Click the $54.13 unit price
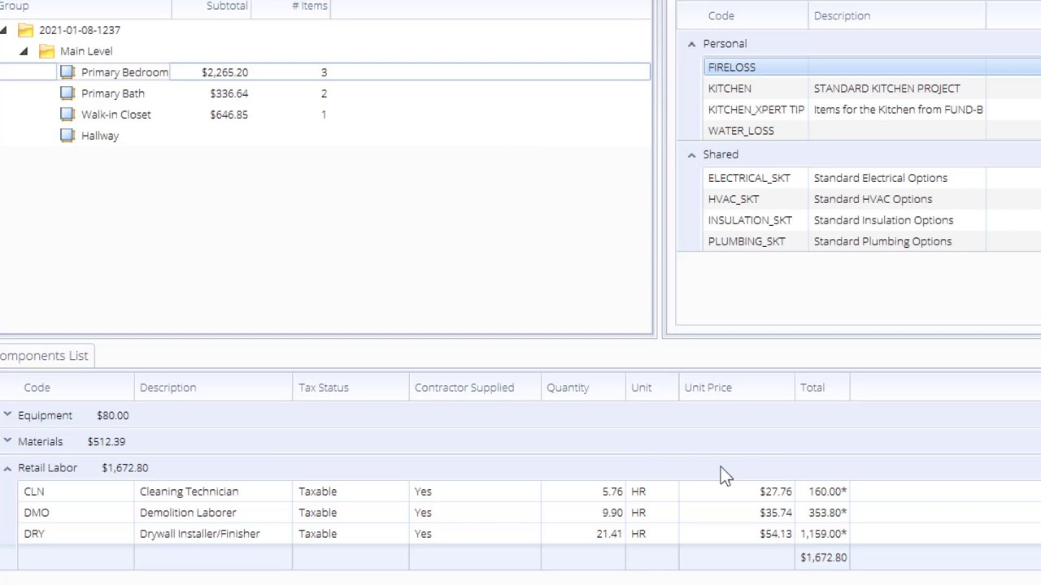Screen dimensions: 1041x585 coord(776,534)
